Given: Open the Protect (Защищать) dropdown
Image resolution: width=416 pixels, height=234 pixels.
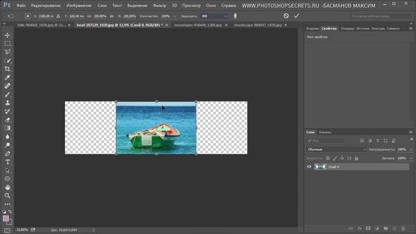Looking at the screenshot, I should coord(214,16).
